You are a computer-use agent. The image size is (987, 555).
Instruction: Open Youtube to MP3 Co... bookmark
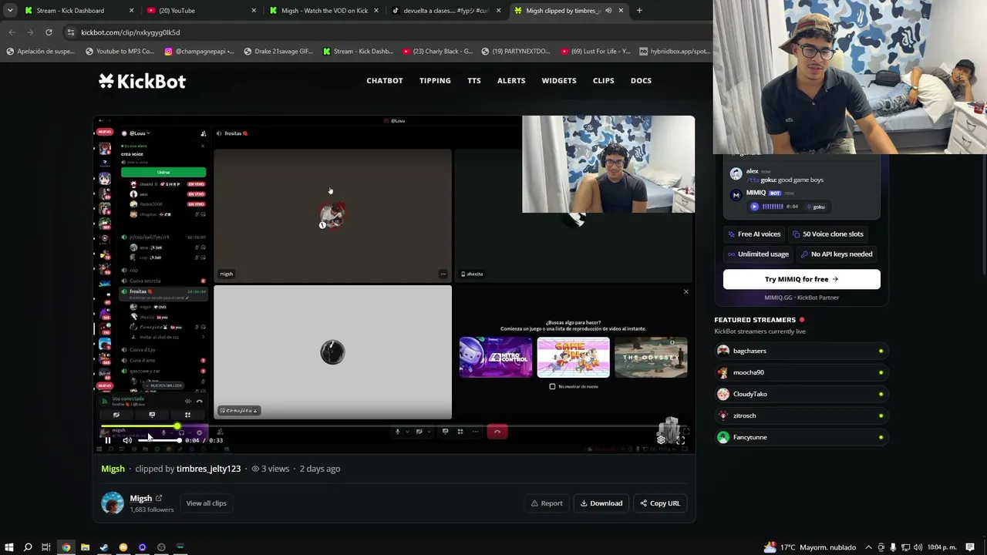click(x=120, y=52)
